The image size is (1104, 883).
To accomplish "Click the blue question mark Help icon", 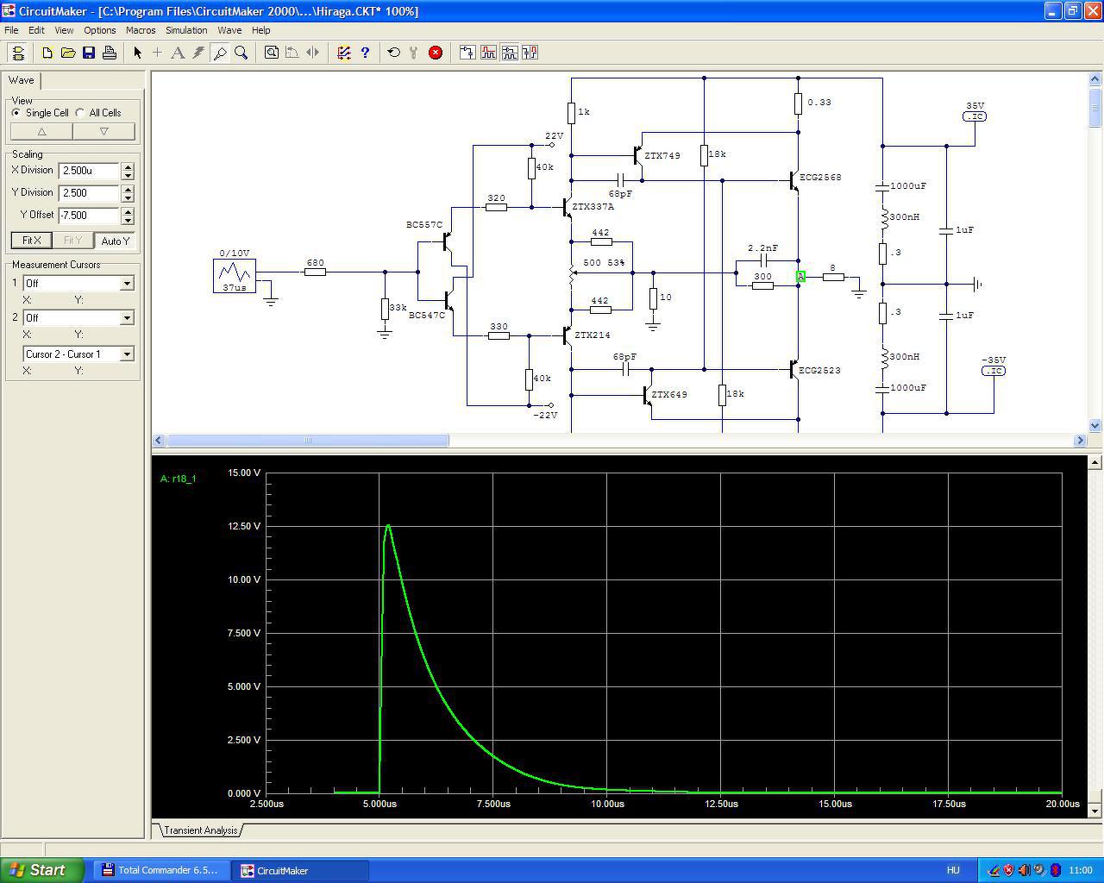I will pos(365,53).
